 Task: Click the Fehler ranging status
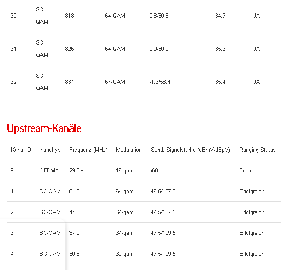pos(247,171)
